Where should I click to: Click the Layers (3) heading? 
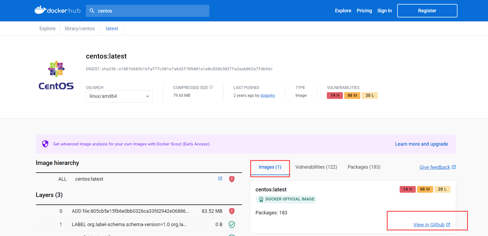tap(49, 195)
